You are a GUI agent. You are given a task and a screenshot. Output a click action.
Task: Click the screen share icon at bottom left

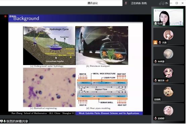click(2, 121)
